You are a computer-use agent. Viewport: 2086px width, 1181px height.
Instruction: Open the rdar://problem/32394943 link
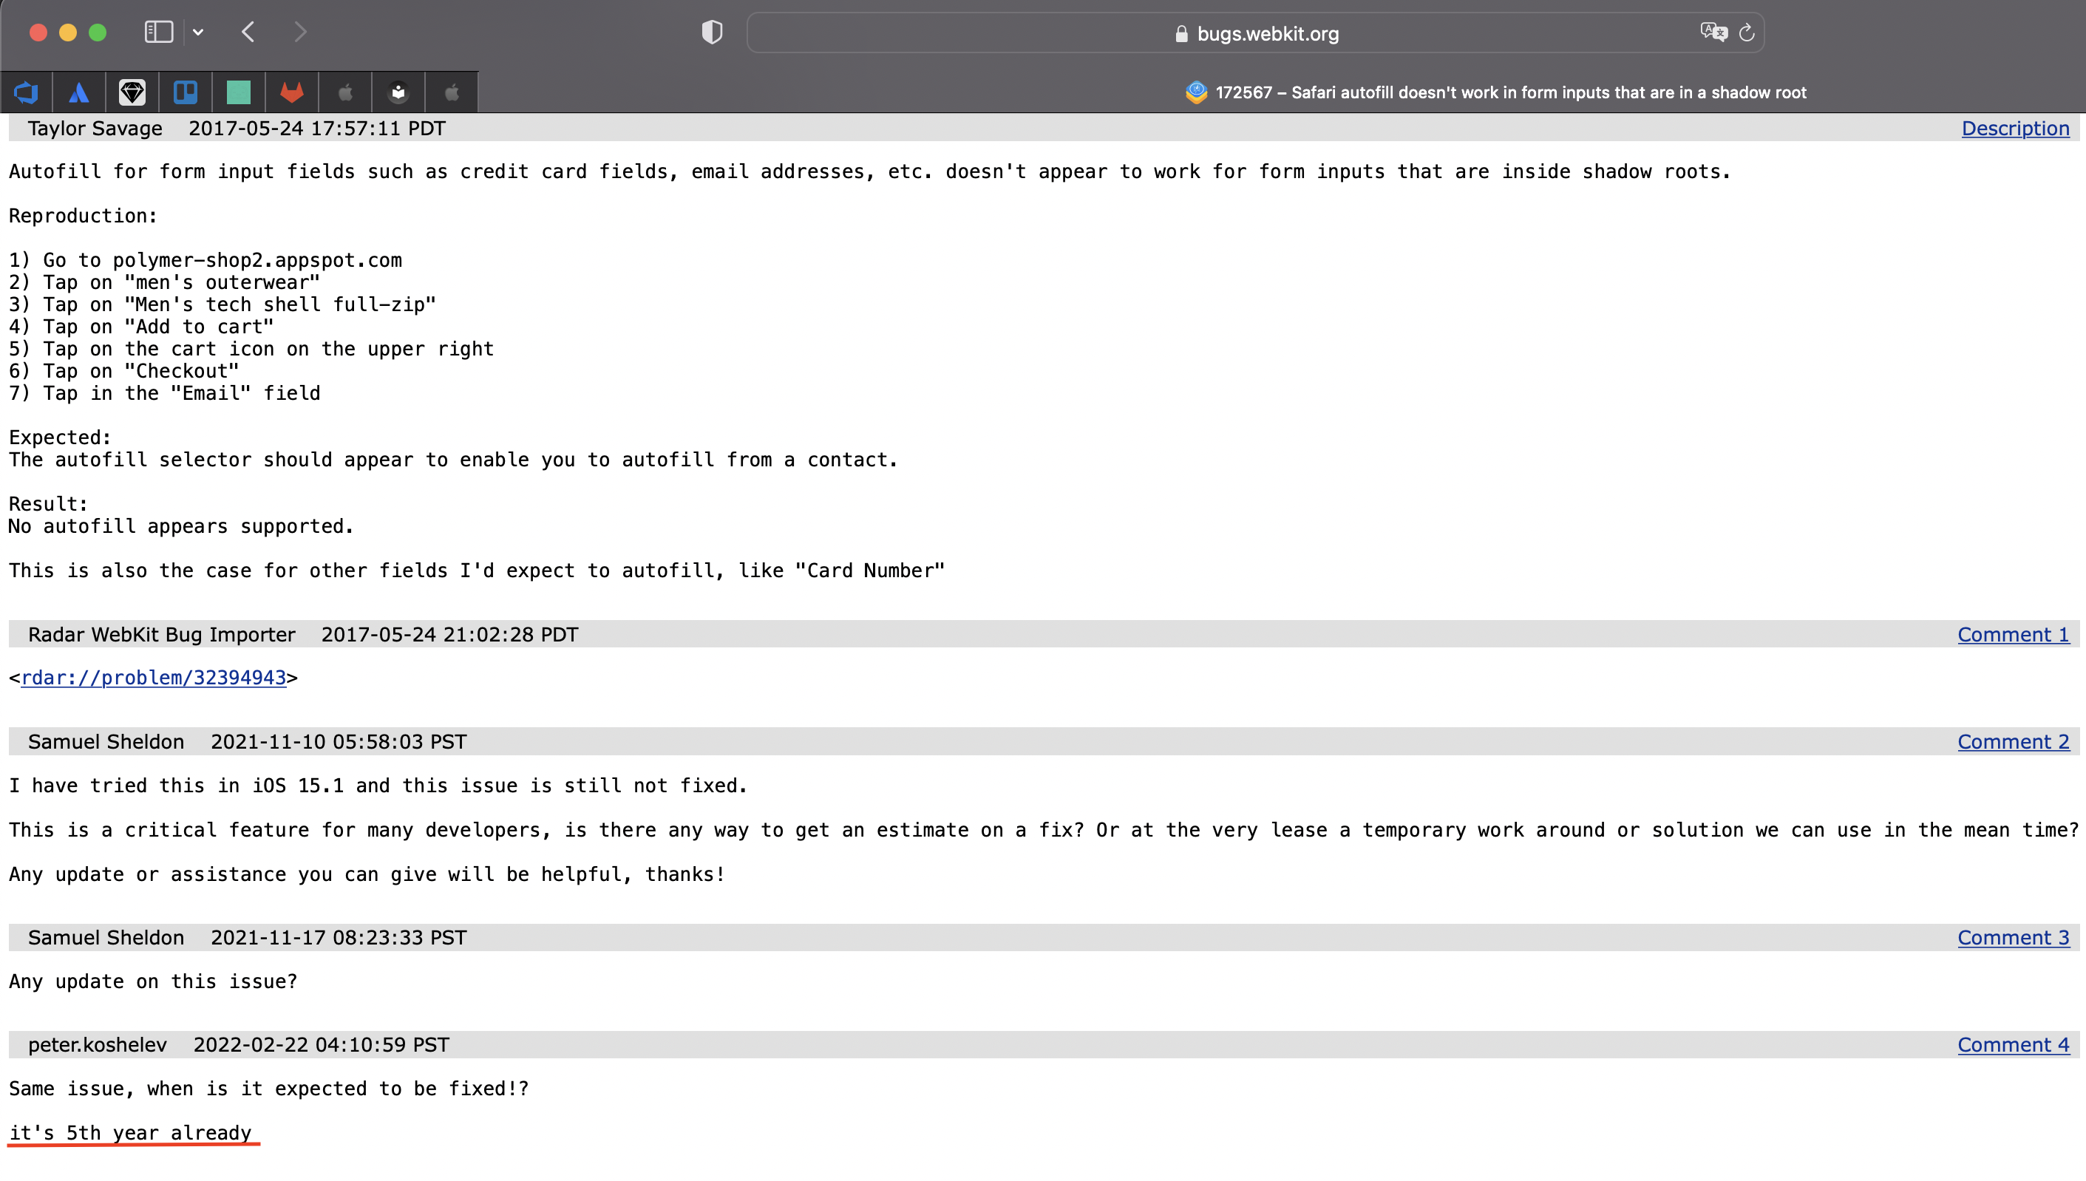[x=153, y=677]
